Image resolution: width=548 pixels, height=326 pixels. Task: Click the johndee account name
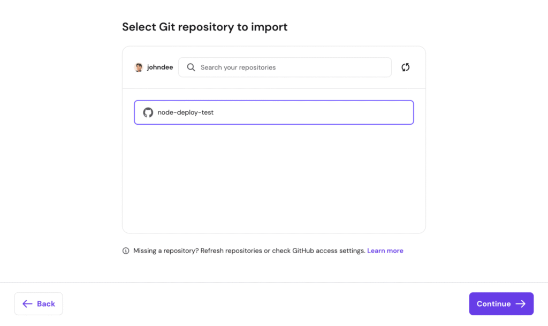click(159, 67)
